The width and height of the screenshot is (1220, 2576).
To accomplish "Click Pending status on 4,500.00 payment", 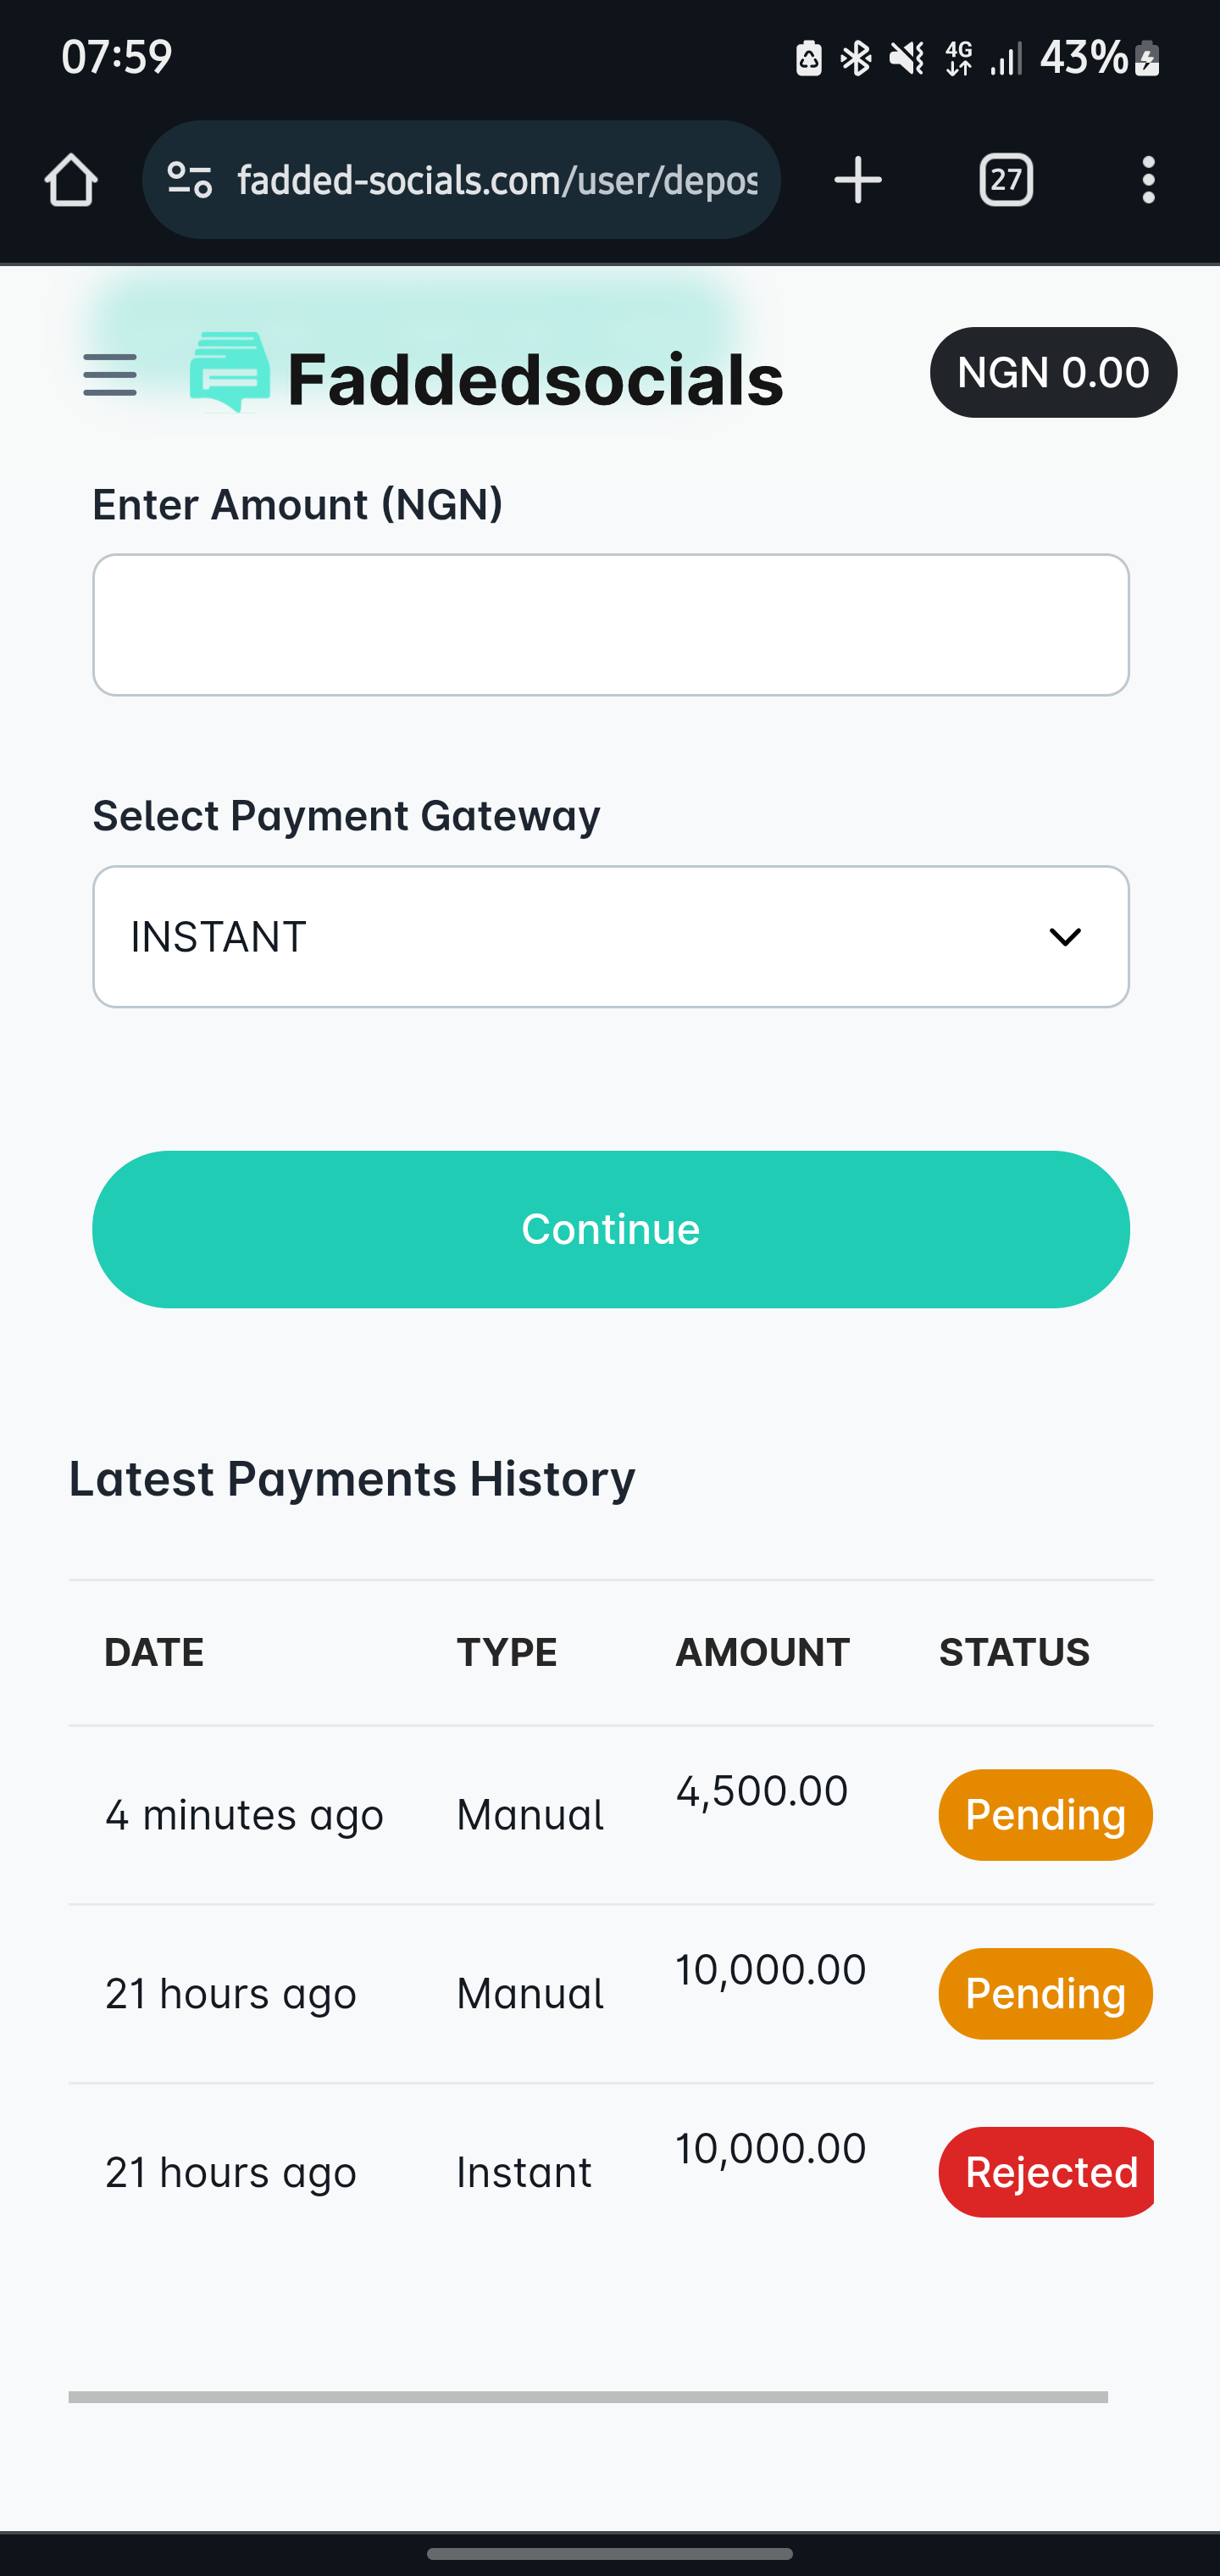I will 1045,1815.
